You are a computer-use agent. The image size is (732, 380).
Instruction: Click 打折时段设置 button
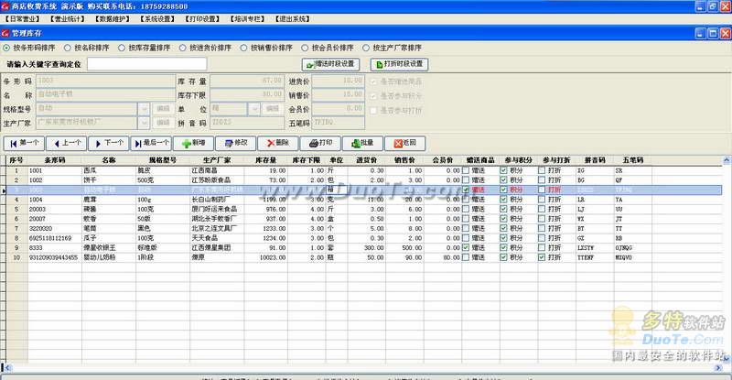[x=399, y=64]
